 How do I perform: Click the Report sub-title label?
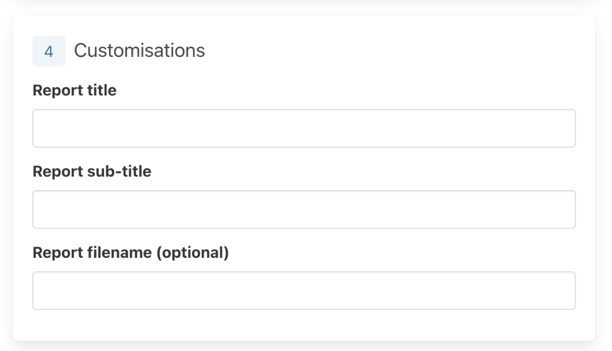[92, 172]
